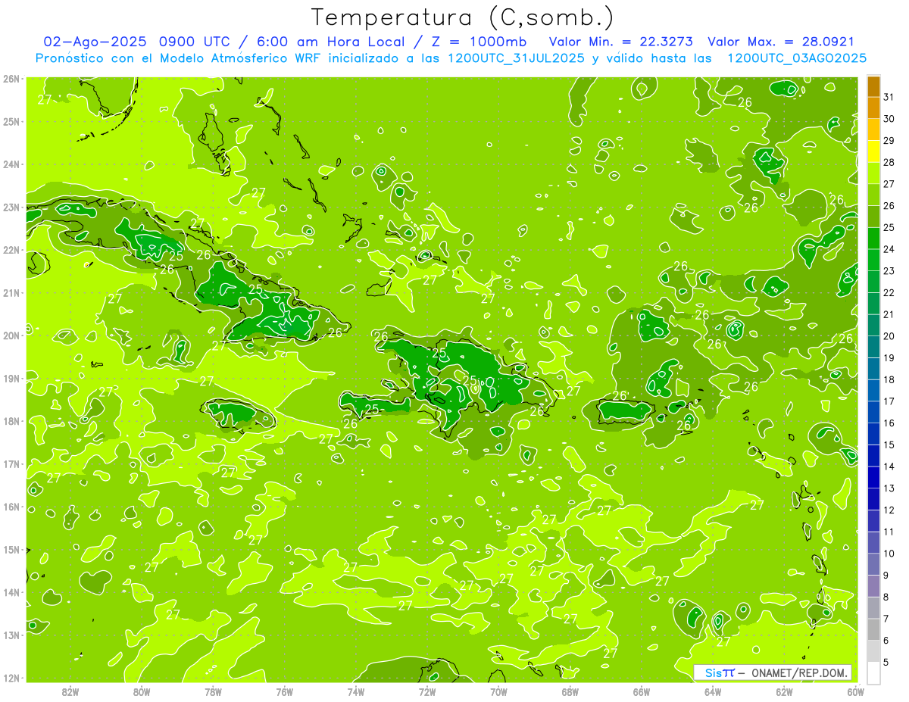Click the '70W' longitude axis label

tap(498, 691)
